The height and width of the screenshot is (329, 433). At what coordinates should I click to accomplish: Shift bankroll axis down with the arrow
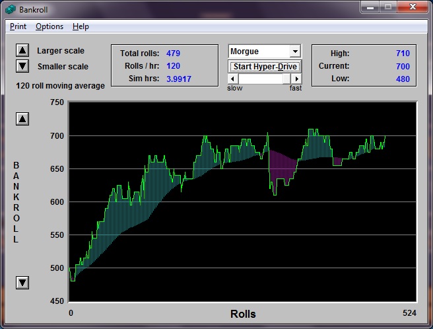pyautogui.click(x=22, y=283)
